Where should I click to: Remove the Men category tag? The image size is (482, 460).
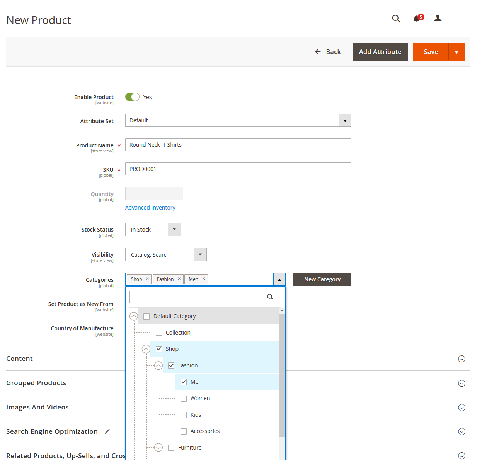[x=204, y=279]
